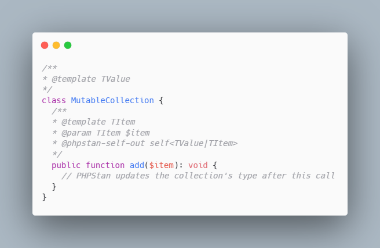Click the opening '/**' of class docblock

[x=49, y=68]
